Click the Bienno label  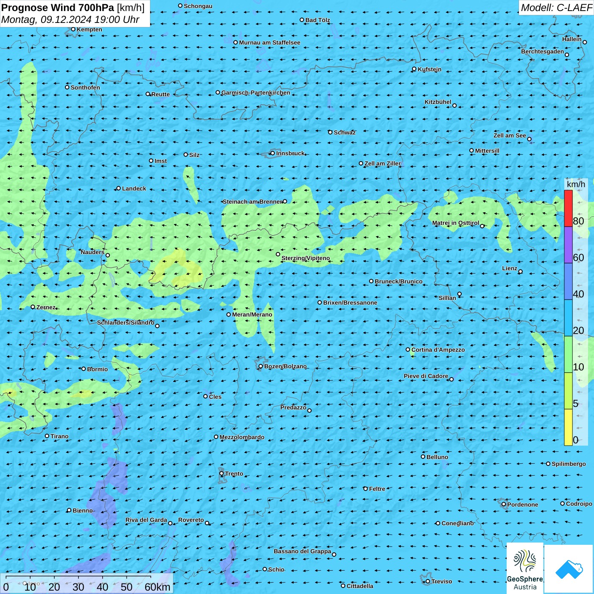82,510
